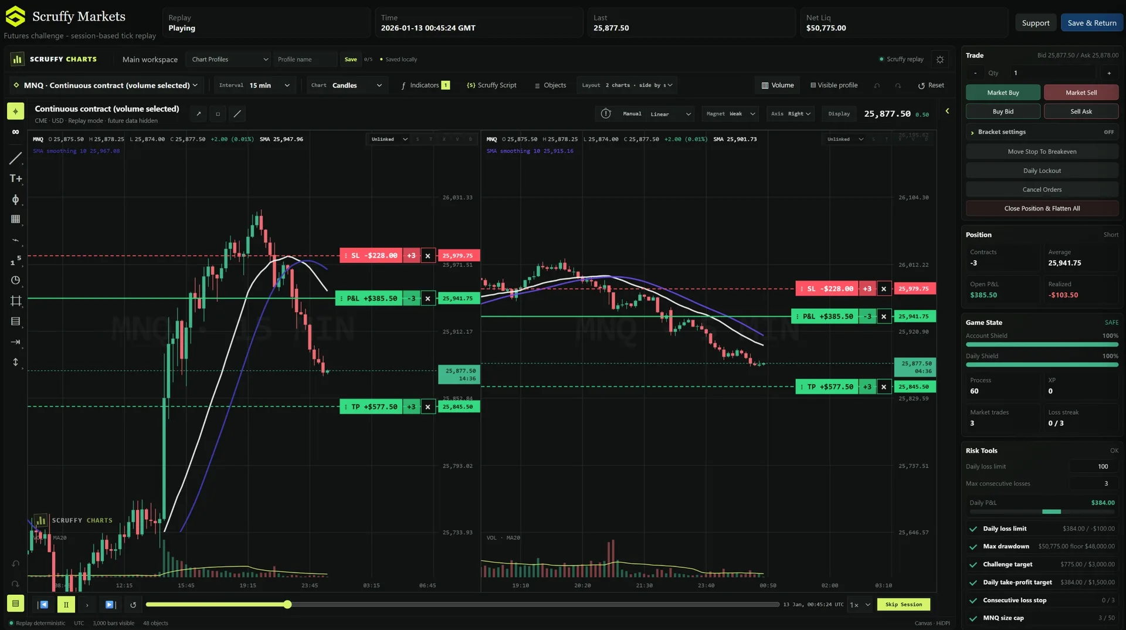Open the Interval 15 min dropdown
The image size is (1126, 630).
[255, 85]
